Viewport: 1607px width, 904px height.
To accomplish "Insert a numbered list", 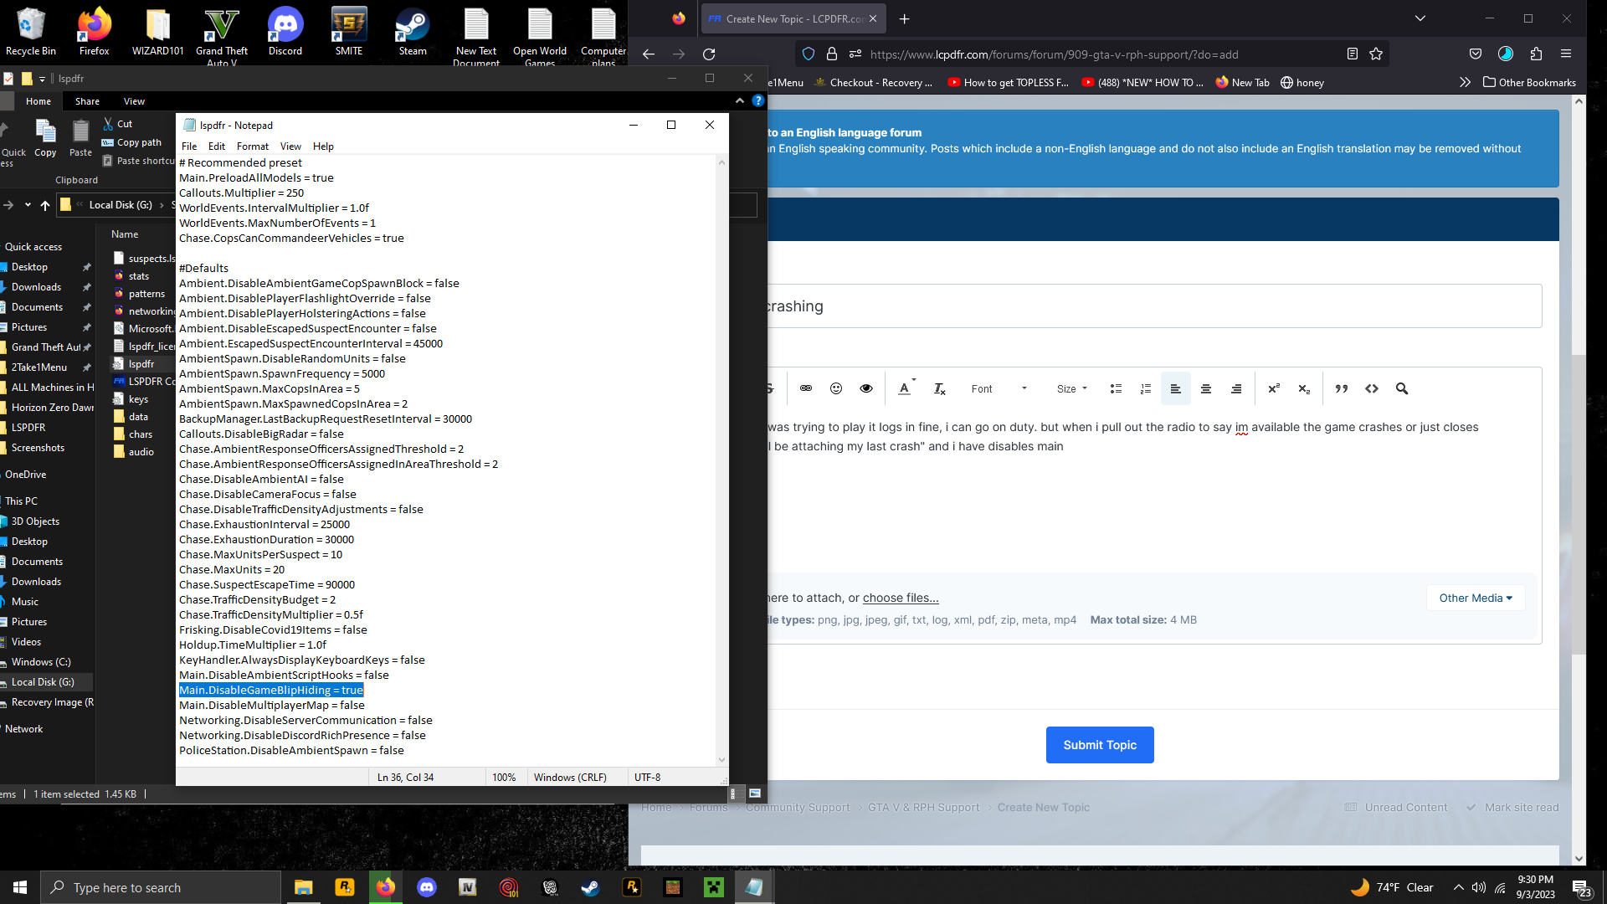I will (1146, 388).
